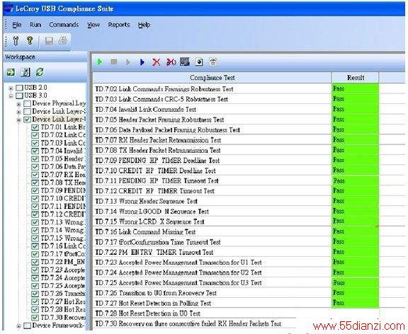Open the Help menu
The image size is (408, 334).
click(144, 25)
